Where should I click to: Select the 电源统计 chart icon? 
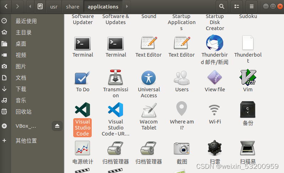tap(82, 148)
